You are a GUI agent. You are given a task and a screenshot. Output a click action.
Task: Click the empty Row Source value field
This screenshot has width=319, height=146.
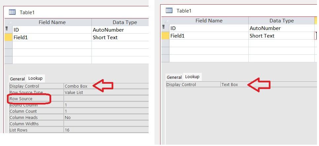[106, 99]
